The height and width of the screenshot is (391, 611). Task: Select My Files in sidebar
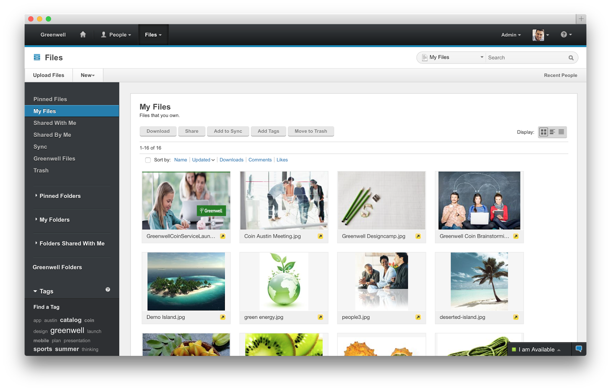[x=72, y=111]
